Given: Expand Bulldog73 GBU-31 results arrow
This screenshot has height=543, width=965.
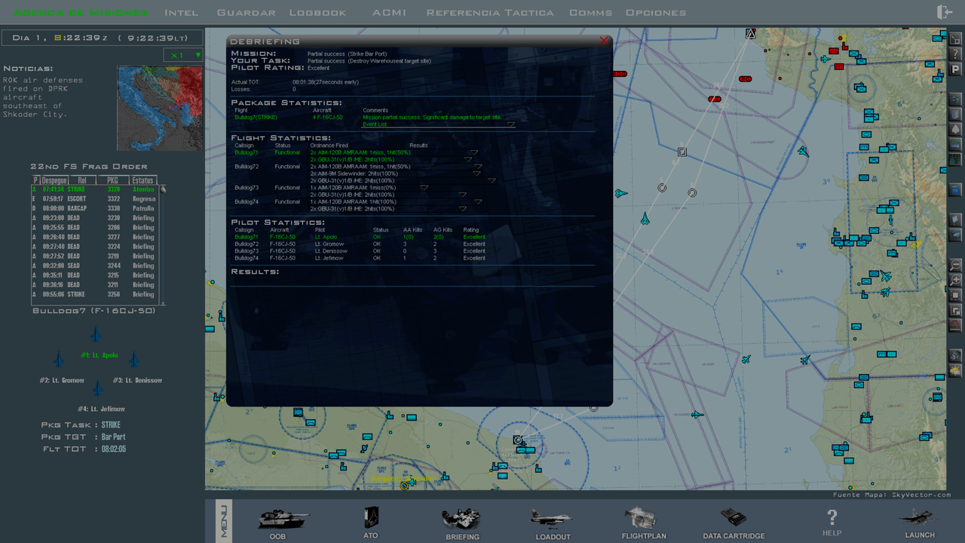Looking at the screenshot, I should [x=463, y=195].
